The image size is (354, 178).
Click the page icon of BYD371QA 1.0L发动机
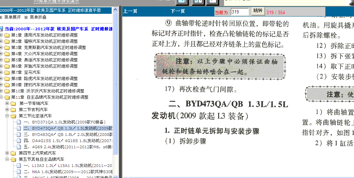19,122
